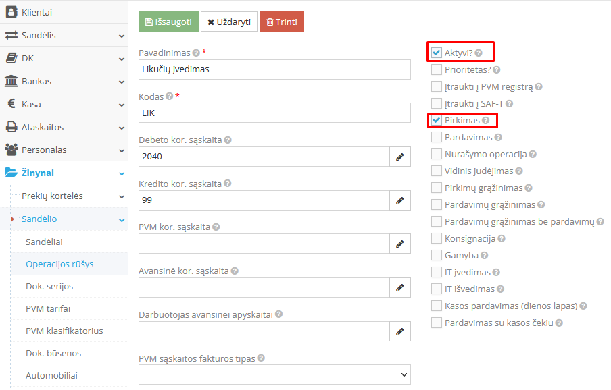Click the question mark icon beside Kodas

(169, 96)
